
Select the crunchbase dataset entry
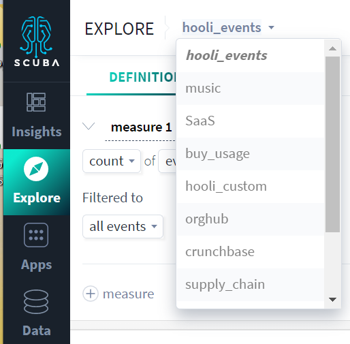point(251,252)
